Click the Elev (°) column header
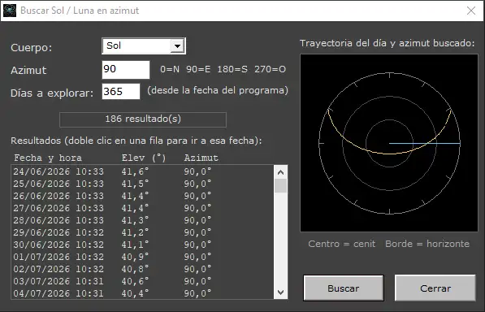The height and width of the screenshot is (312, 485). click(144, 158)
